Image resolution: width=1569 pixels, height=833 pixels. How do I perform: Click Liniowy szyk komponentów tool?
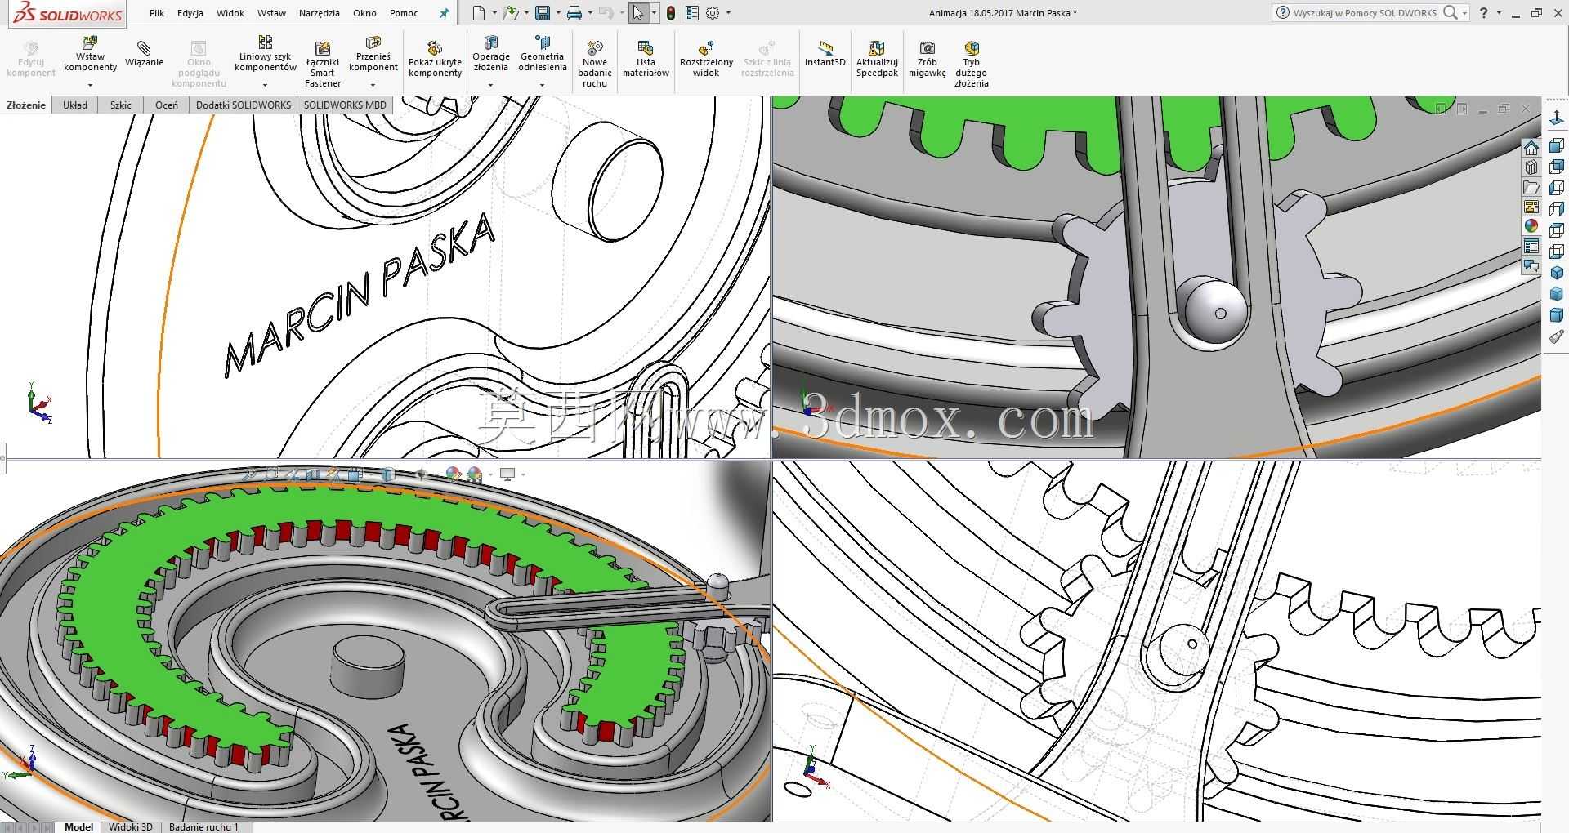tap(266, 54)
